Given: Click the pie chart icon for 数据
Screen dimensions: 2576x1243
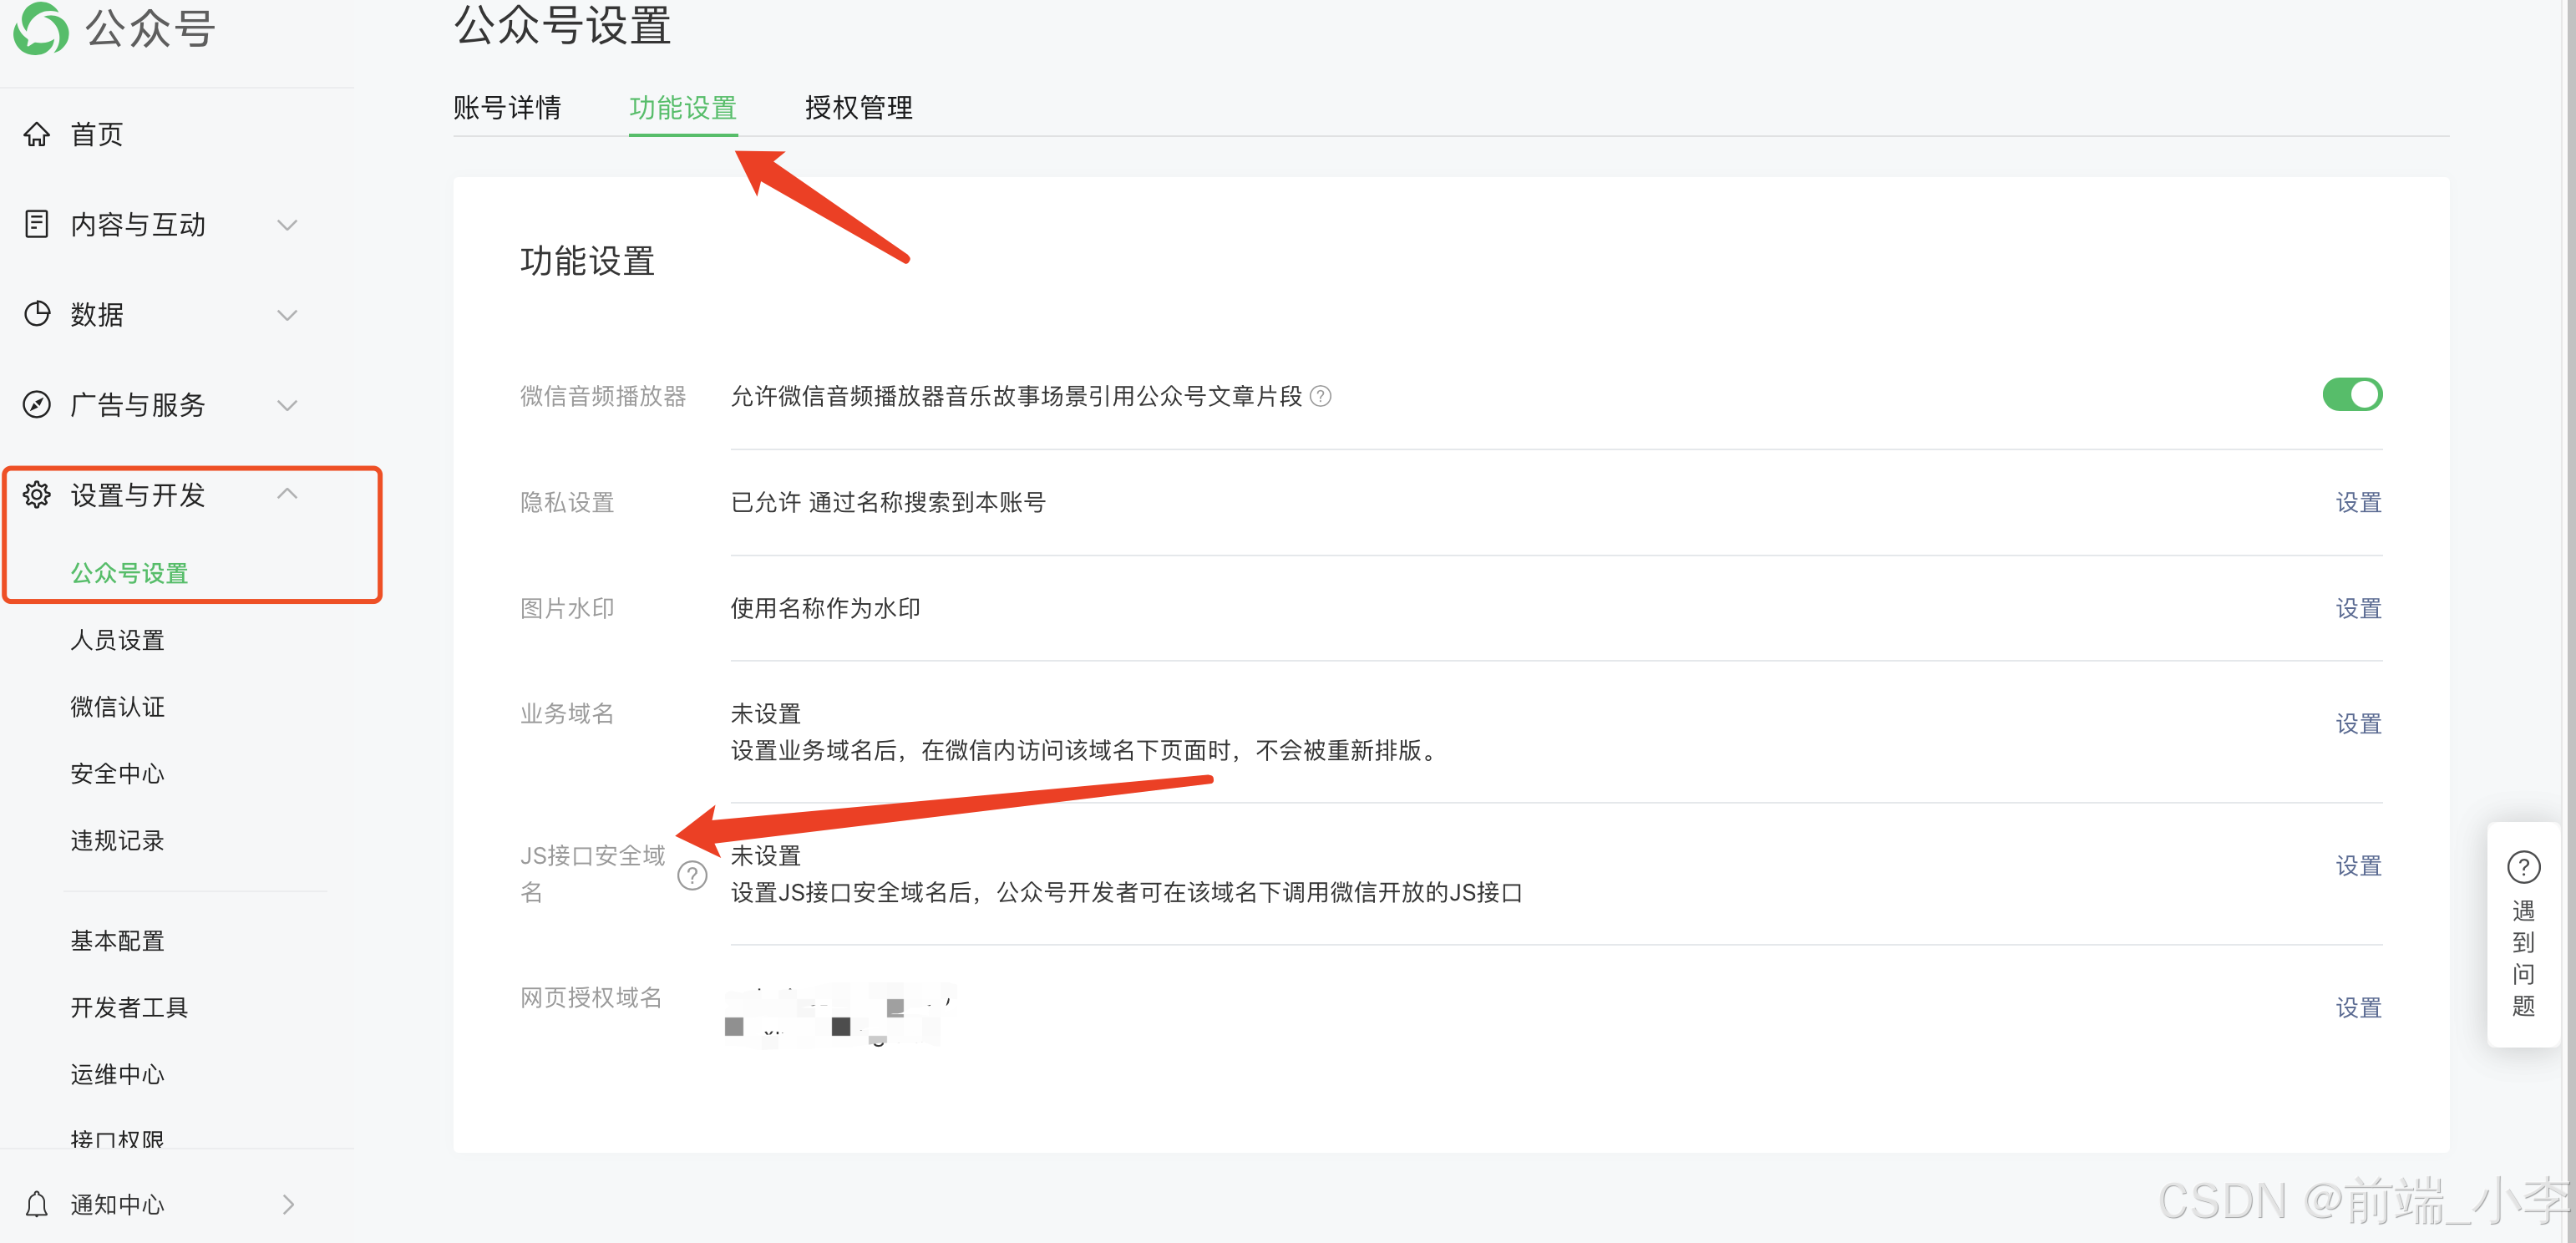Looking at the screenshot, I should point(37,314).
